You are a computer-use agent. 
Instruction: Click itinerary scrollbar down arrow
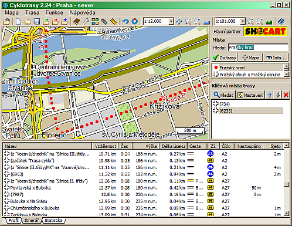(286, 213)
